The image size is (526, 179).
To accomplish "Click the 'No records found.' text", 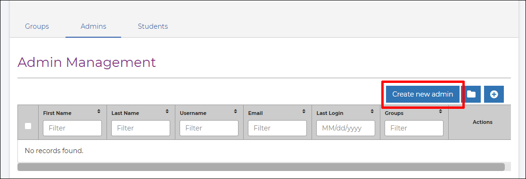I will tap(54, 151).
